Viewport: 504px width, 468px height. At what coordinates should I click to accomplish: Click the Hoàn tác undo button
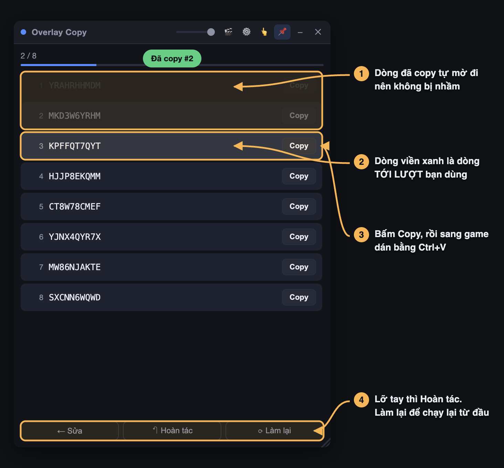(x=172, y=431)
